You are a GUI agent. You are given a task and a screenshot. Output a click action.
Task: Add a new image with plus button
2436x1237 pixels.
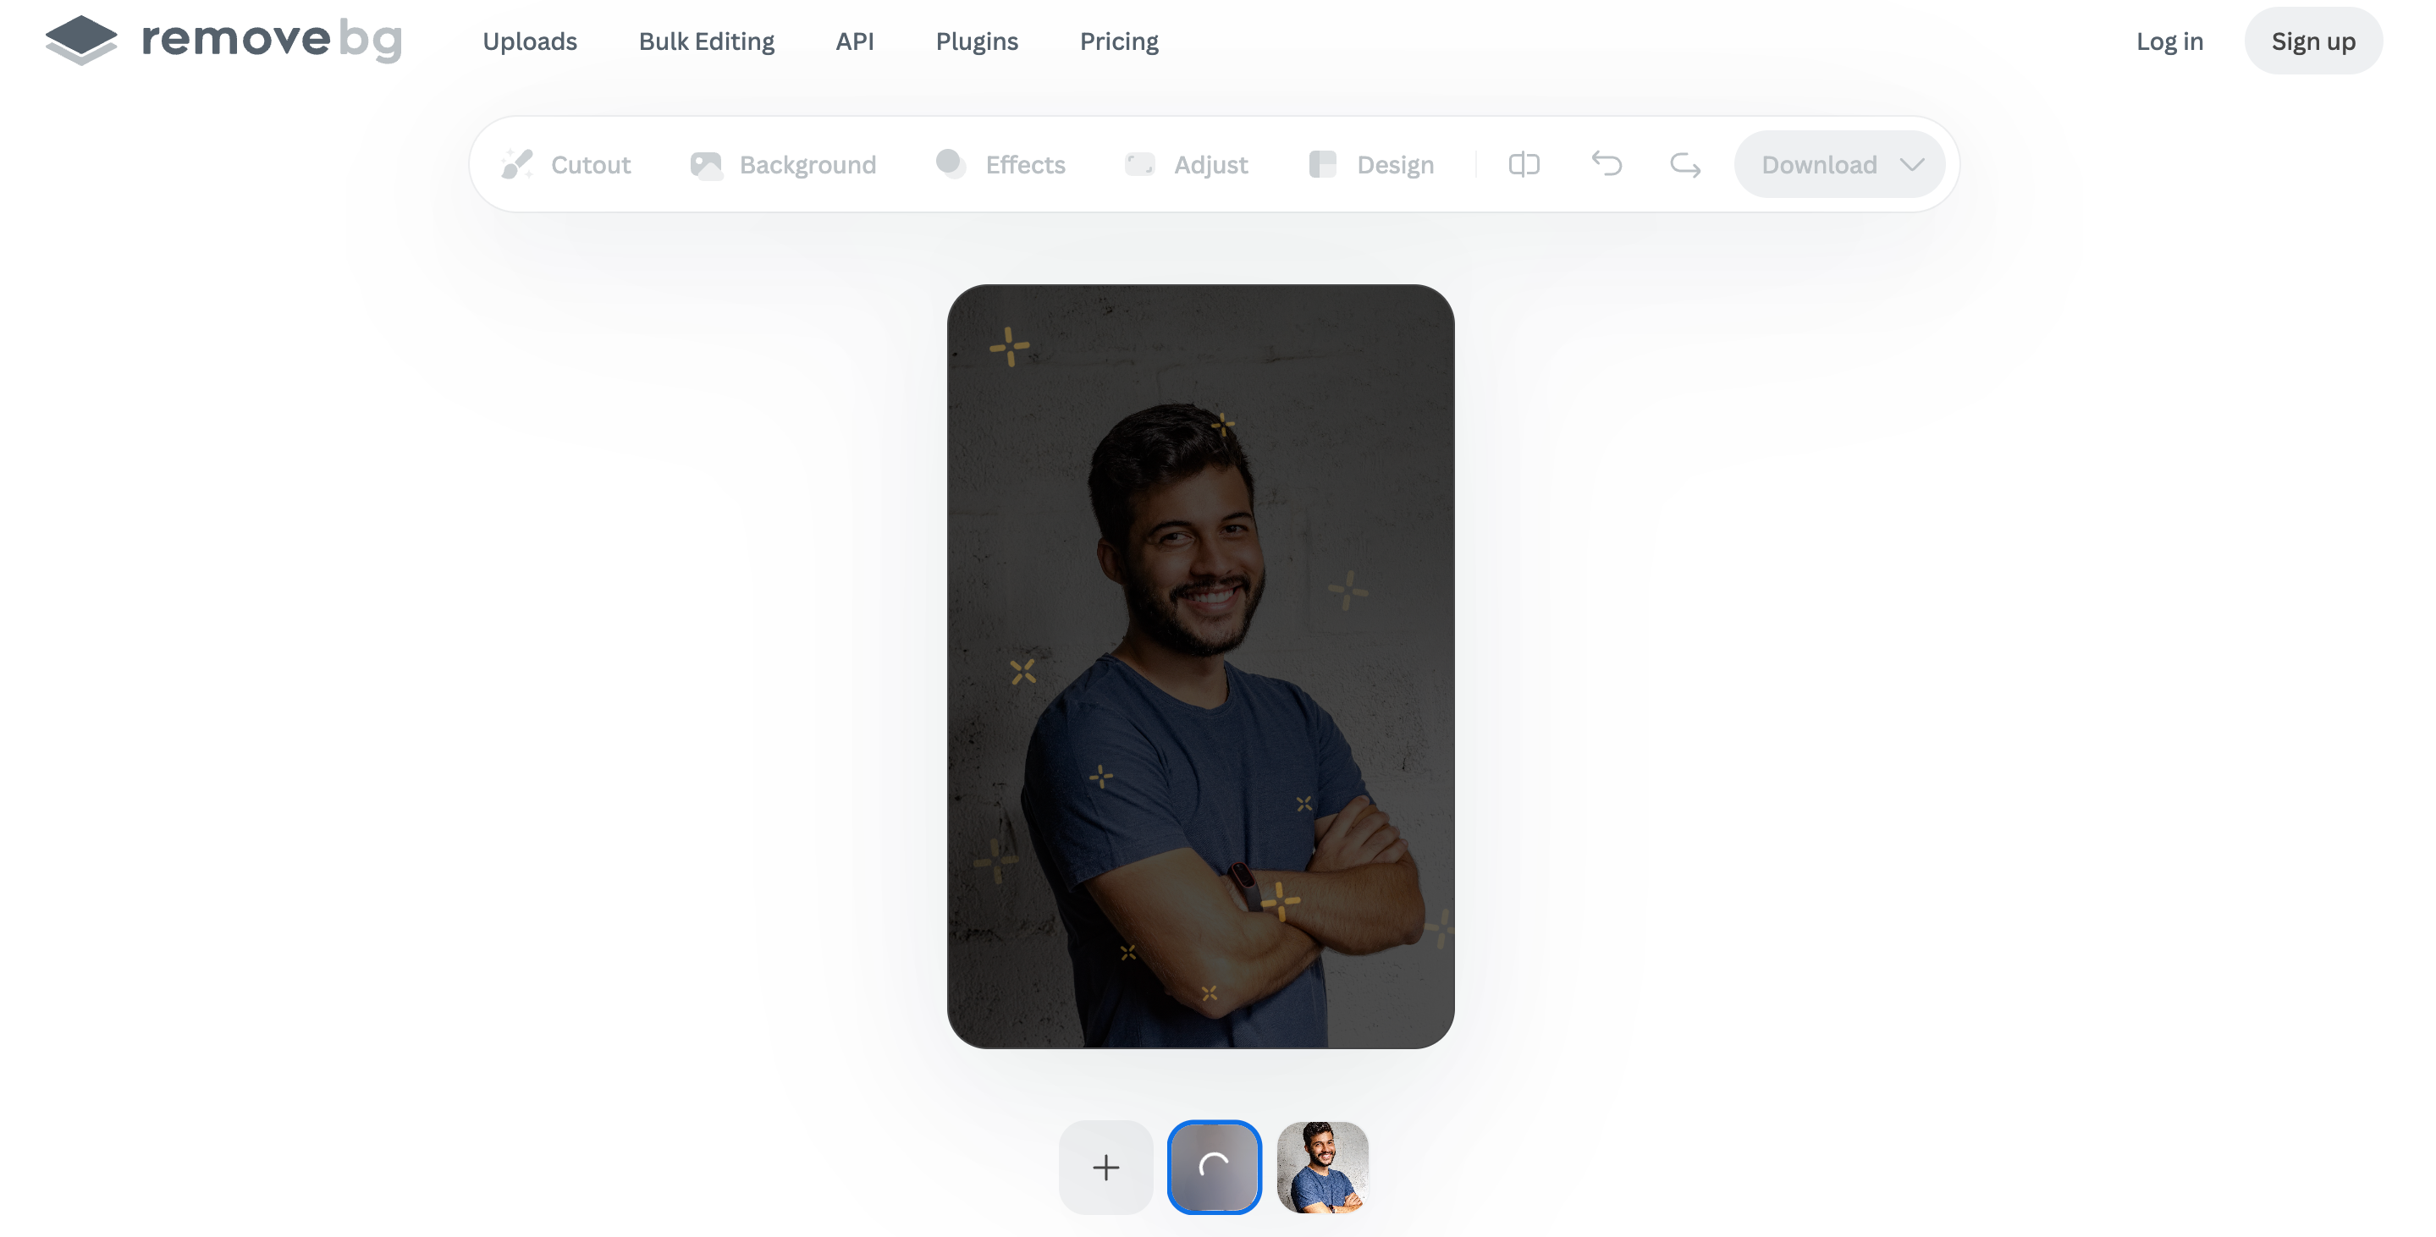1105,1167
